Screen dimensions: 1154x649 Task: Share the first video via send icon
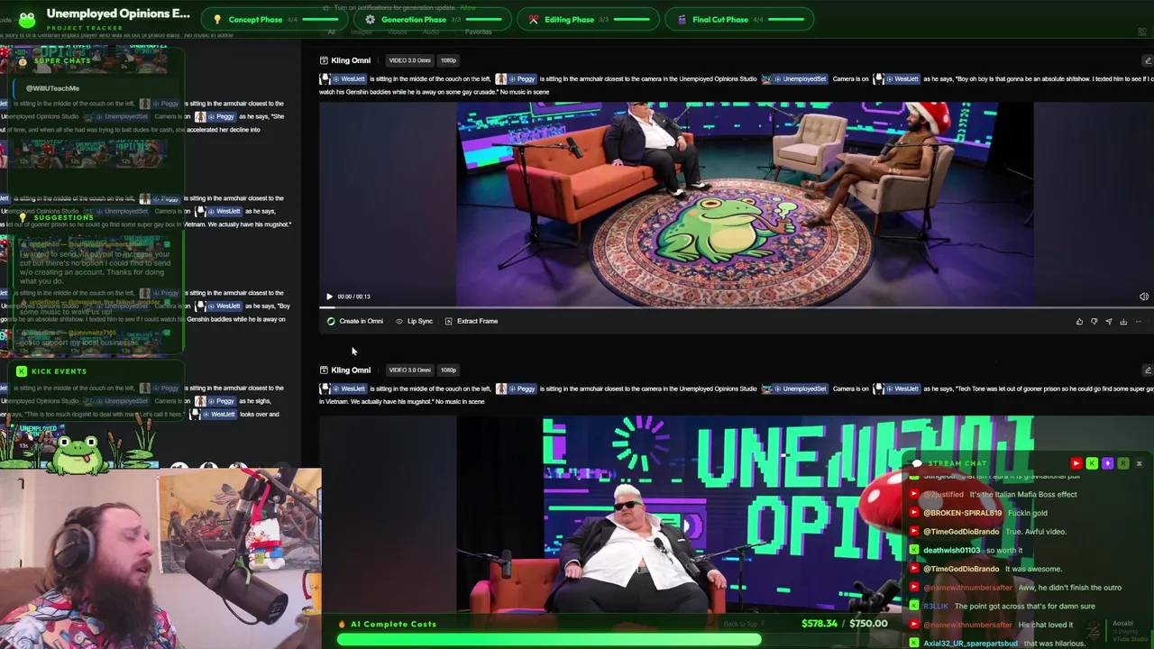(1109, 322)
